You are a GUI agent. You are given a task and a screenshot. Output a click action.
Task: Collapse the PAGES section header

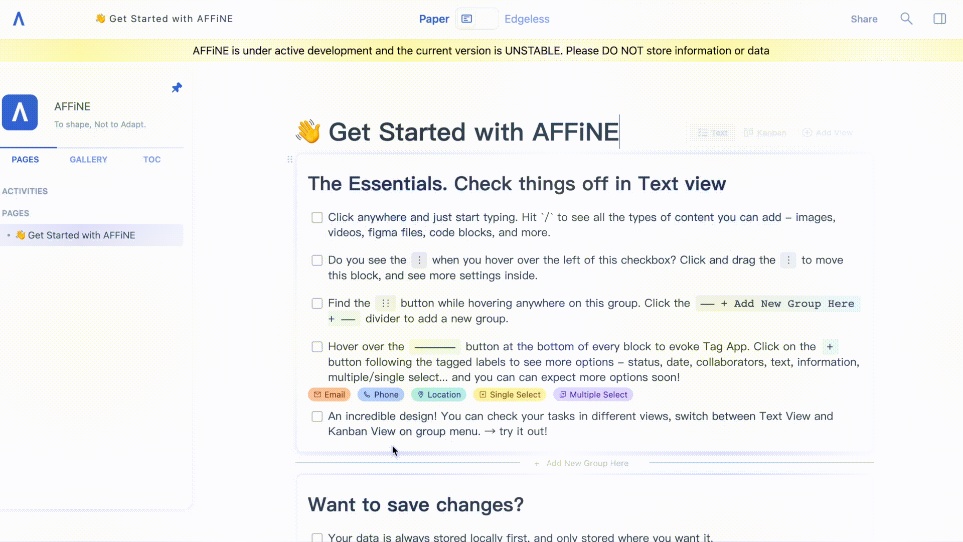pyautogui.click(x=16, y=213)
